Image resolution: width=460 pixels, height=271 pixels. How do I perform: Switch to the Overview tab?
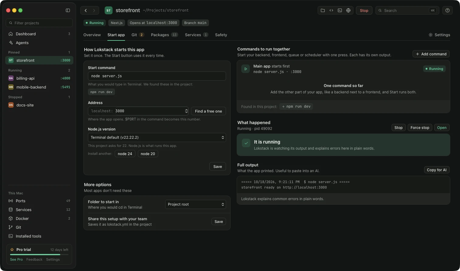(92, 35)
